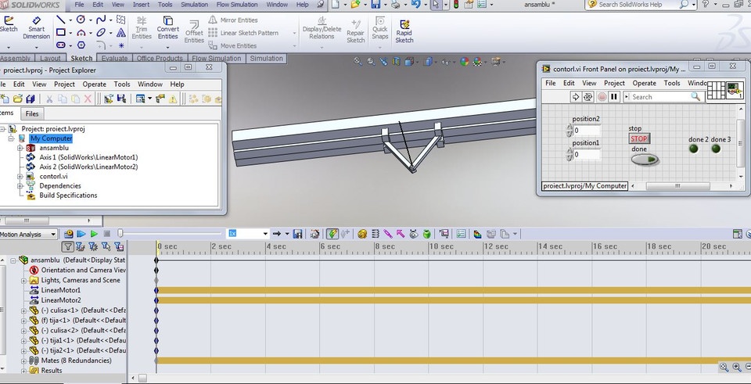Click contorl.vi horizontal scrollbar thumb
This screenshot has width=751, height=384.
(x=677, y=186)
